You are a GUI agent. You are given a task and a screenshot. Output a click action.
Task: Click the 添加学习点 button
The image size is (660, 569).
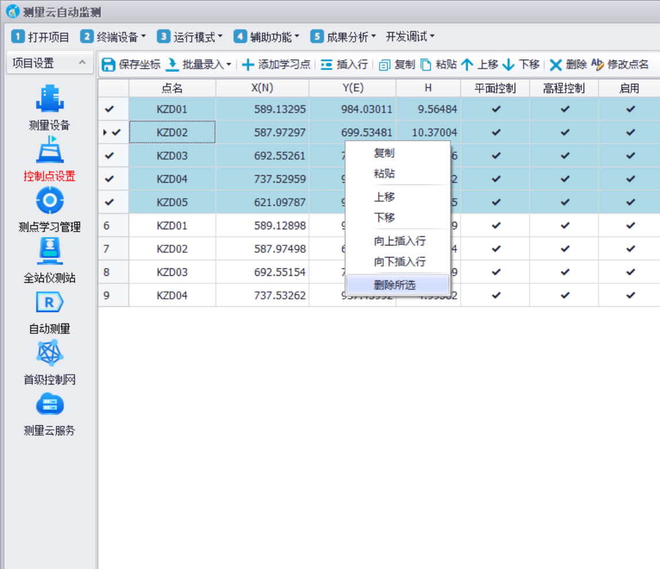coord(276,65)
